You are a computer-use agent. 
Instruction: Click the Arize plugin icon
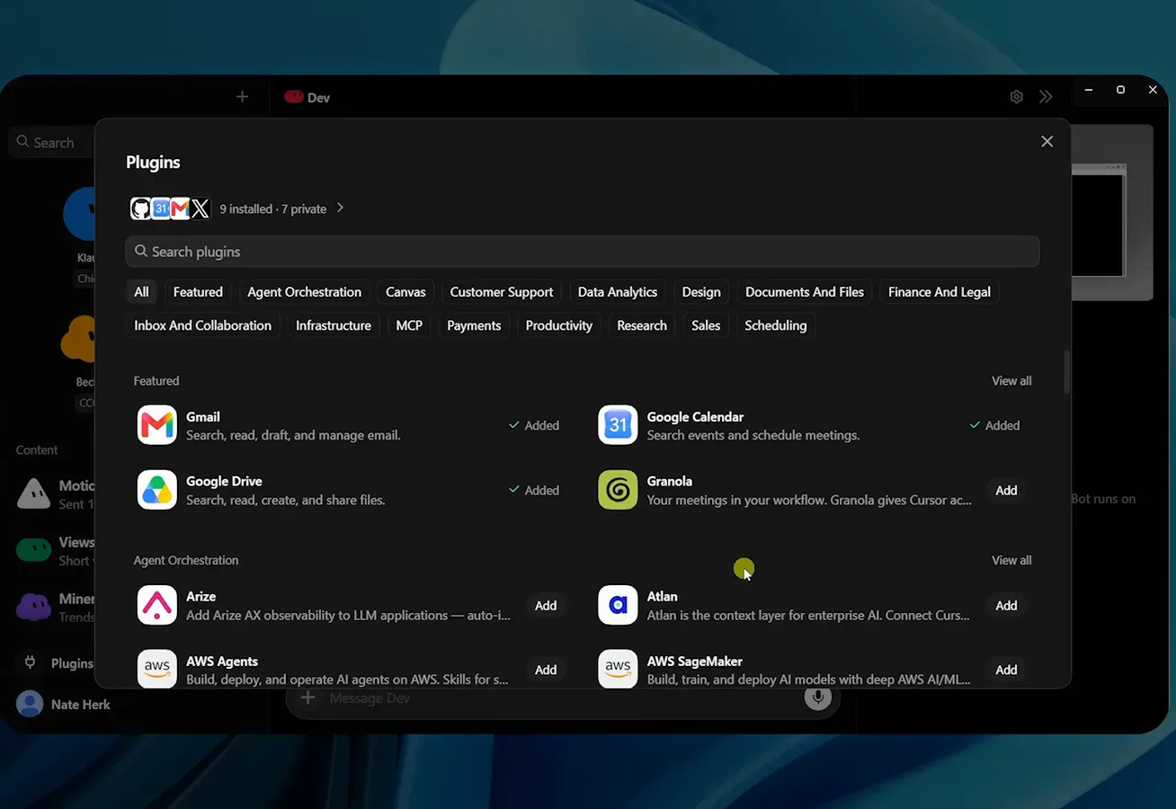click(x=156, y=605)
